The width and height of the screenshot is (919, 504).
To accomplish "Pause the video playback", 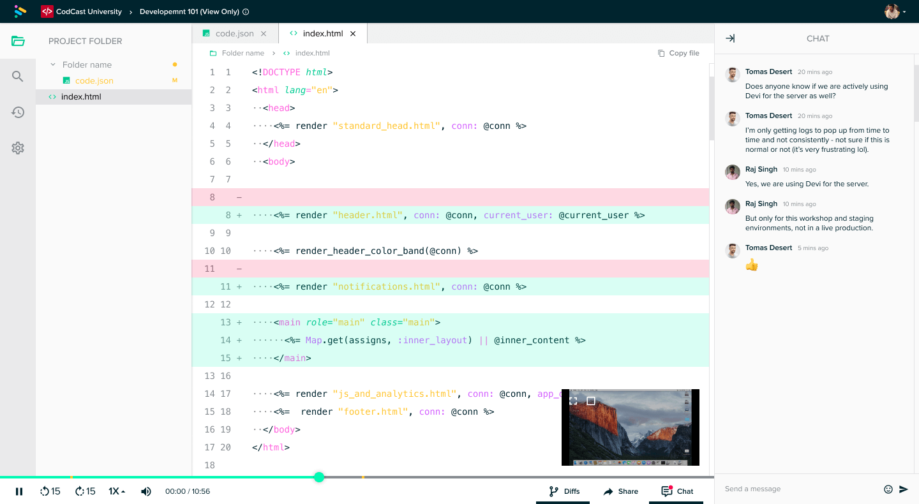I will click(19, 491).
